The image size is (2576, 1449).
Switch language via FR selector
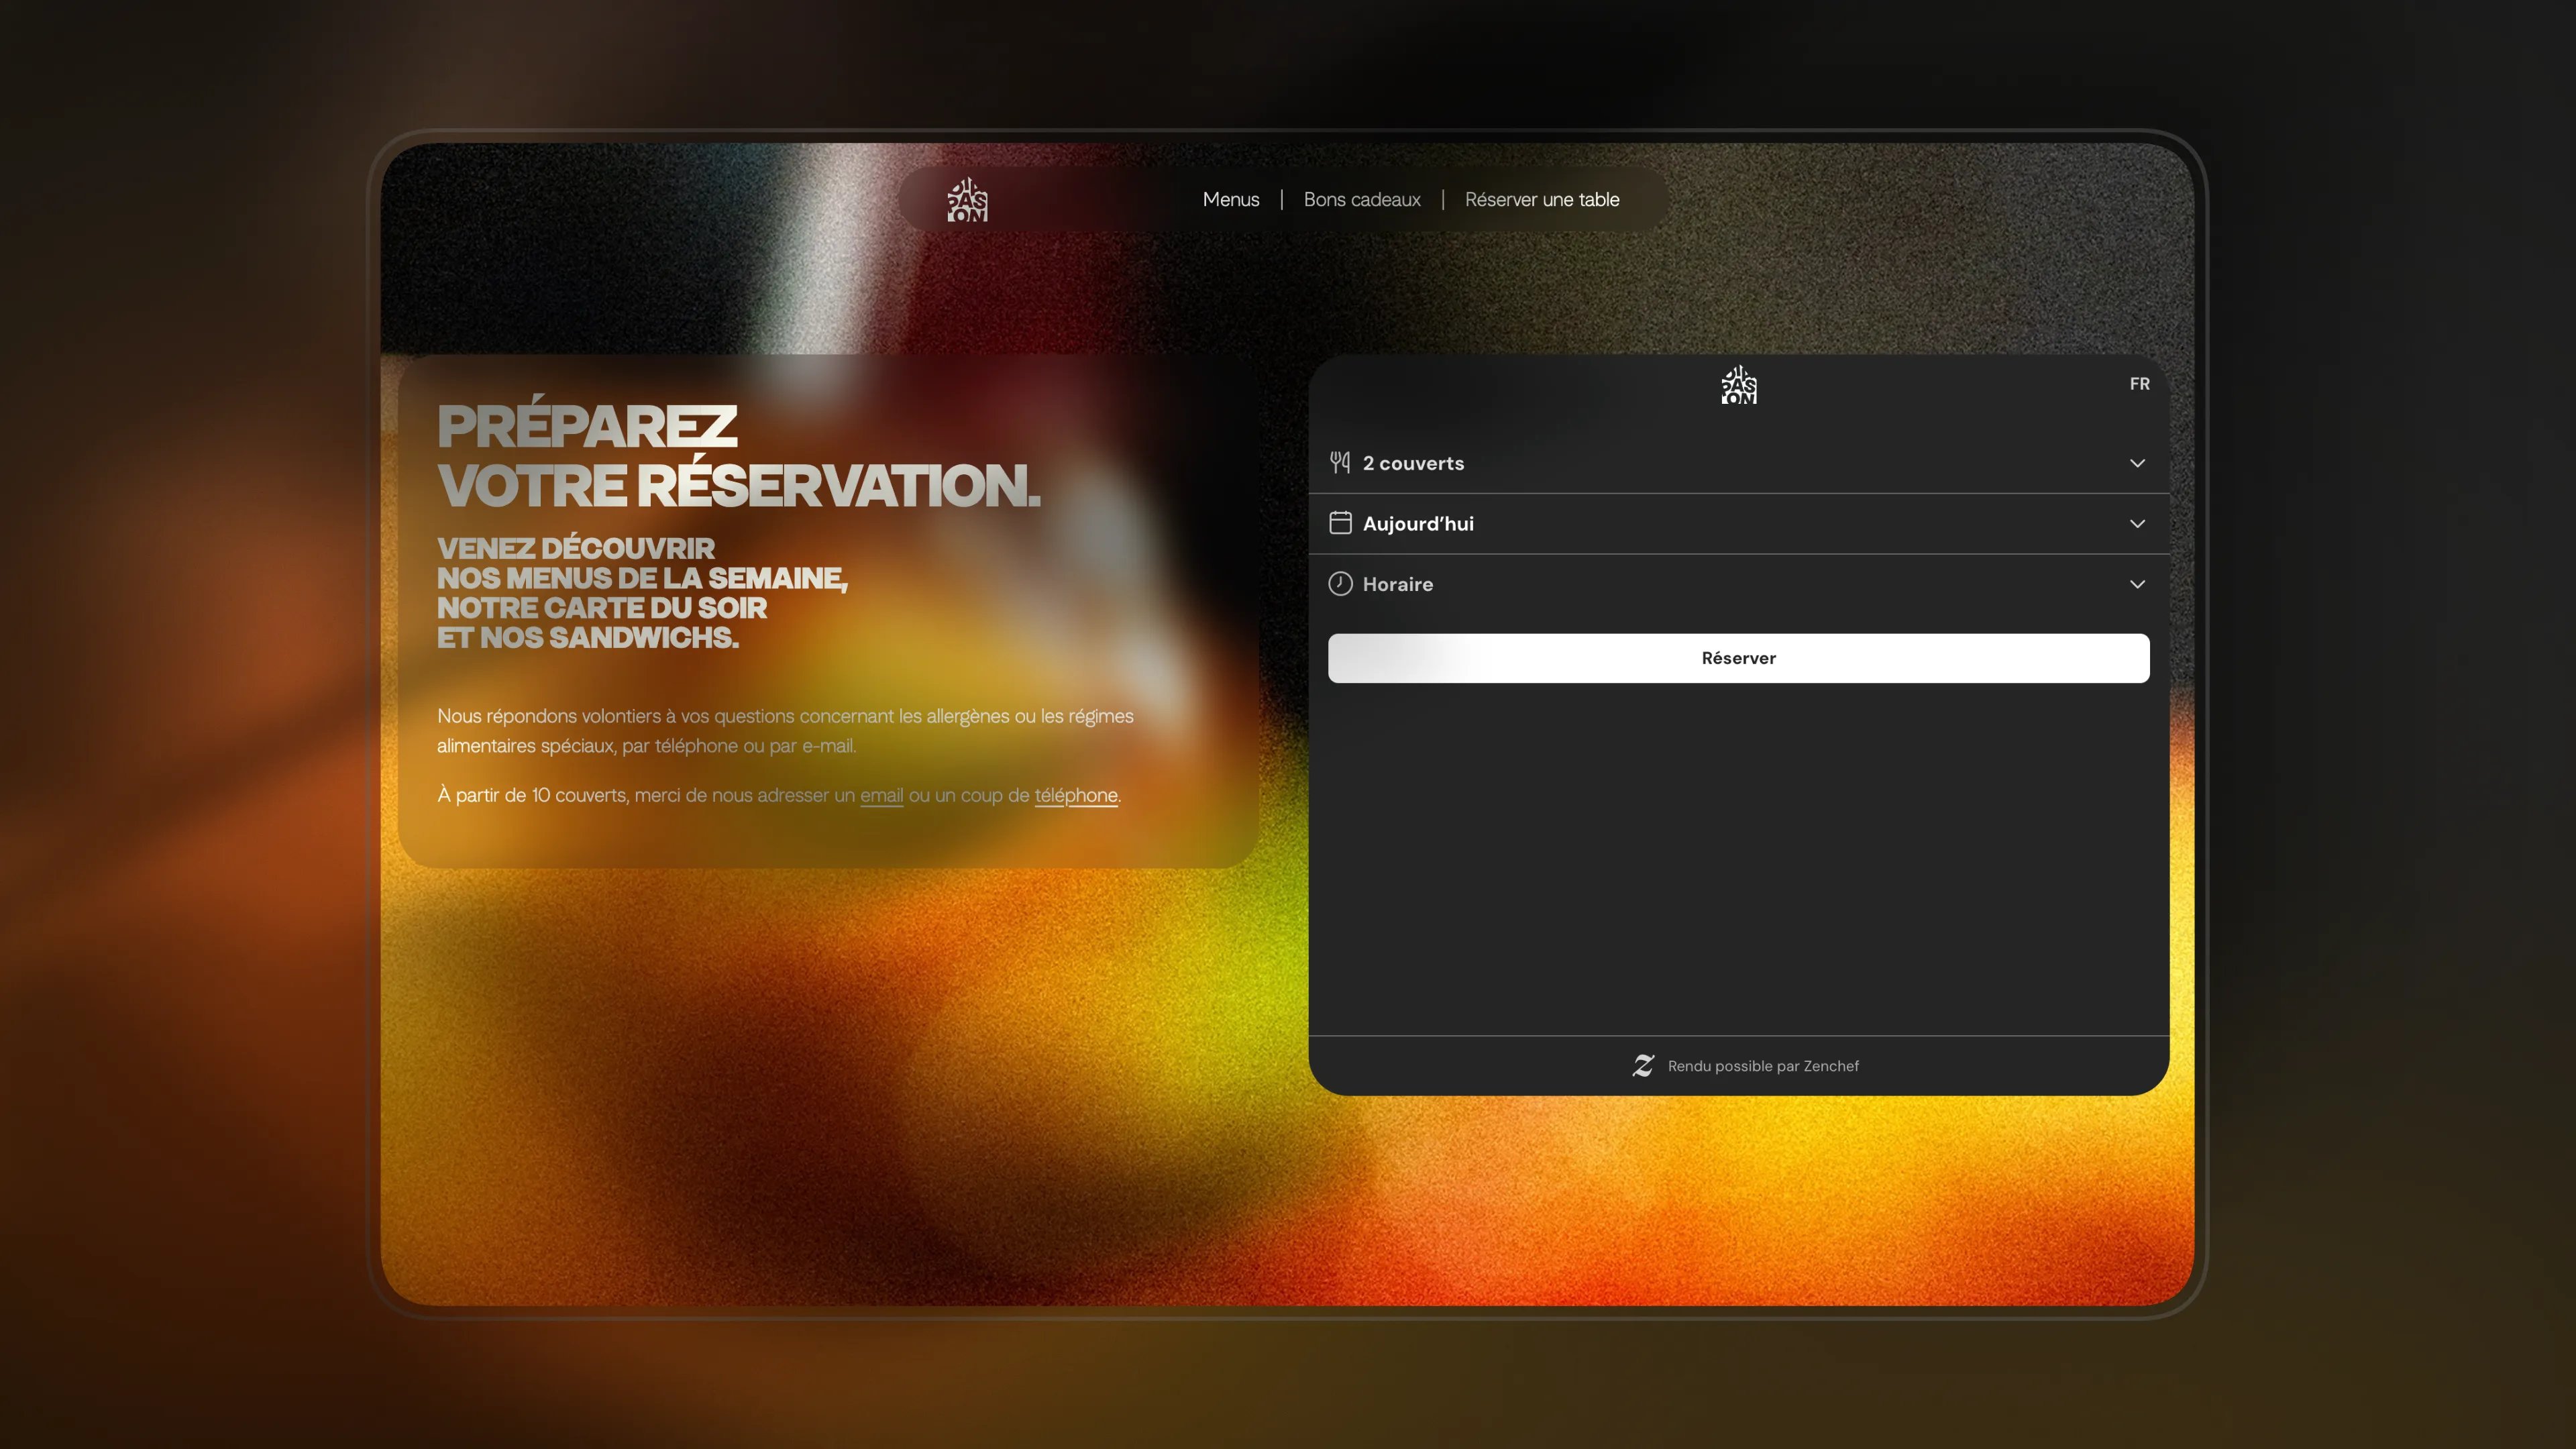(x=2139, y=384)
